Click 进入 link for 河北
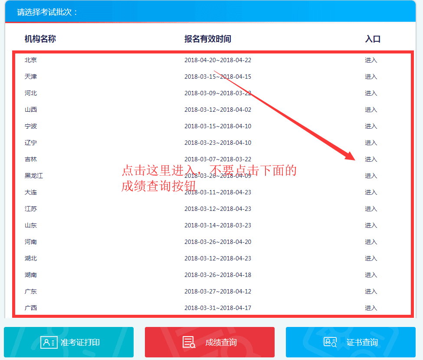 point(371,93)
